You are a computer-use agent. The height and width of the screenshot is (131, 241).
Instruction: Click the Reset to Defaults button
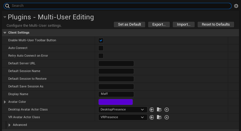coord(216,24)
